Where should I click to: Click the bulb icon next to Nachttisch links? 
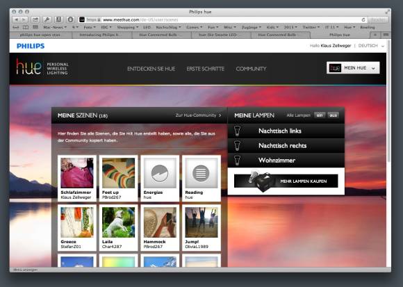click(237, 131)
